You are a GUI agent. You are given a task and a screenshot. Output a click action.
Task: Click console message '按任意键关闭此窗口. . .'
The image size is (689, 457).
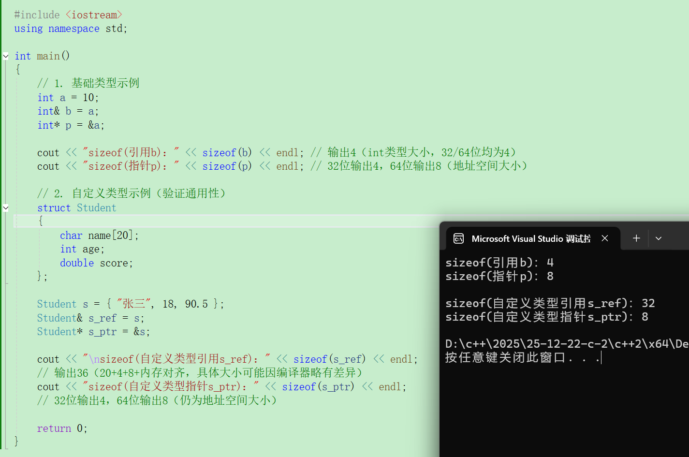click(x=523, y=358)
